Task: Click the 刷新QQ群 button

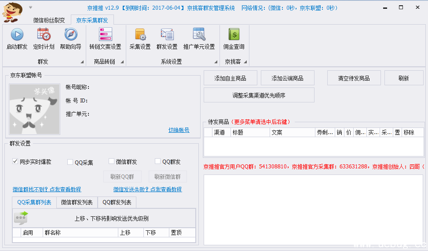Action: pos(122,177)
